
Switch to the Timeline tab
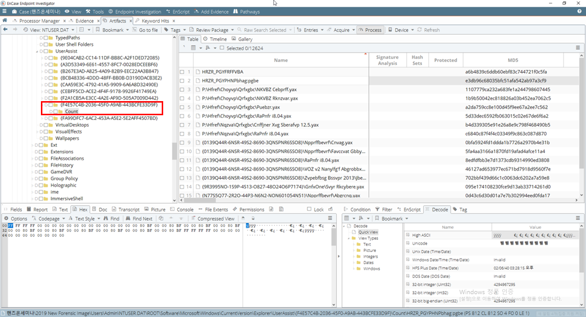215,39
